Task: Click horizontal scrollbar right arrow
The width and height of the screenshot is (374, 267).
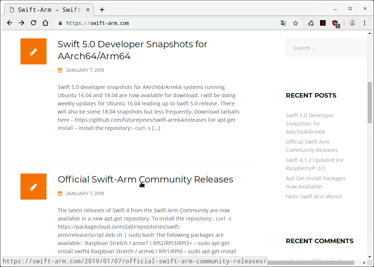Action: coord(364,263)
